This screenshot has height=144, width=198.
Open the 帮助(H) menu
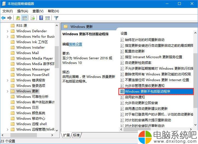coord(53,11)
